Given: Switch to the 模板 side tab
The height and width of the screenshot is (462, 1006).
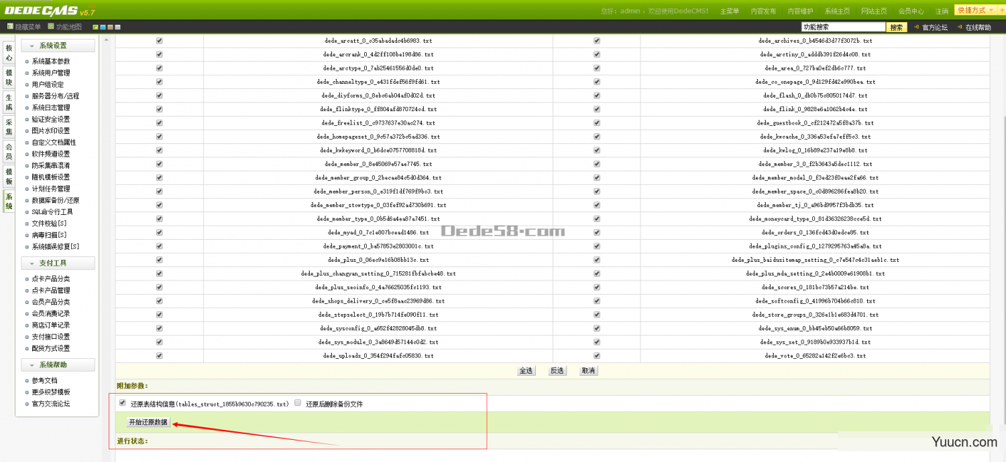Looking at the screenshot, I should [9, 176].
